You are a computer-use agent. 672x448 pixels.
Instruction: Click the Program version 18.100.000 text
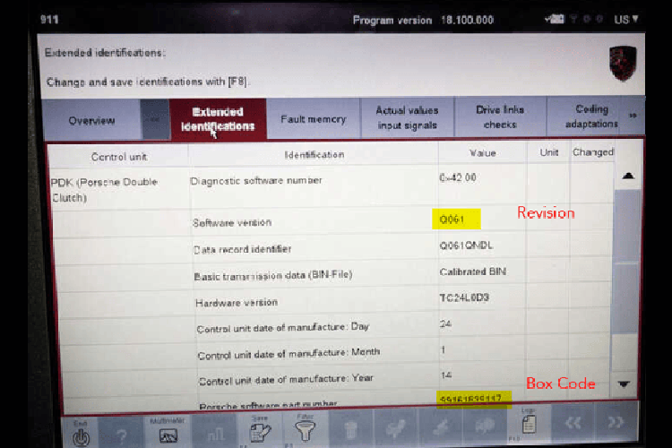click(423, 20)
